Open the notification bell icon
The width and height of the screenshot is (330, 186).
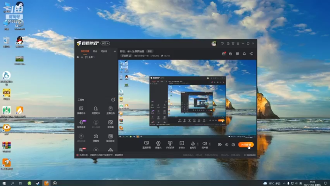pos(244,54)
